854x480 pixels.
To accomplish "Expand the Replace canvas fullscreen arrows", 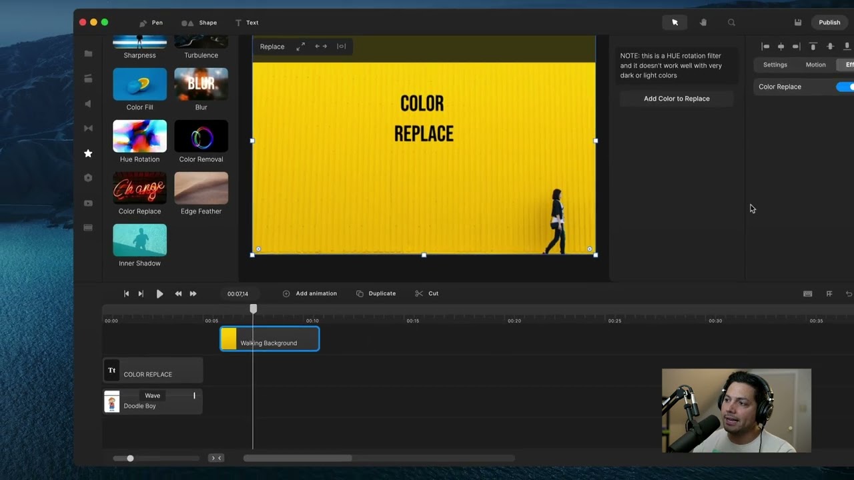I will [301, 47].
